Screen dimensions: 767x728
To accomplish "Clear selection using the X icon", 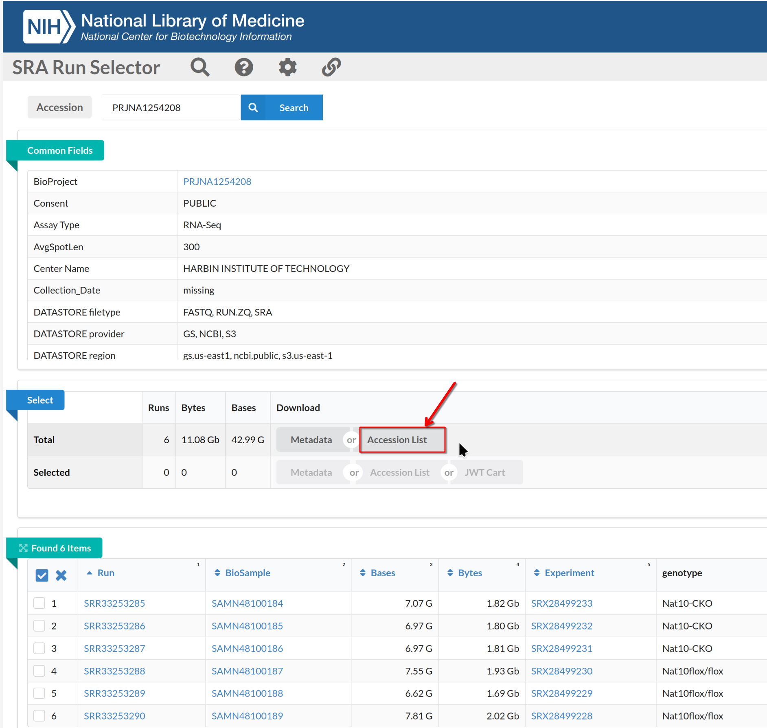I will (61, 575).
